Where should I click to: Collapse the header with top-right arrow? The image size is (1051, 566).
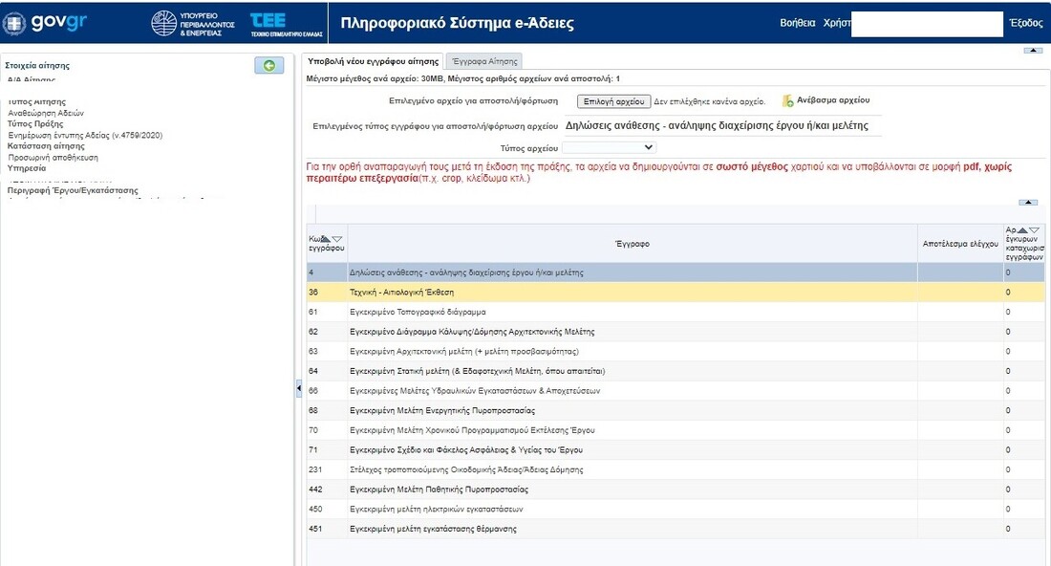(x=1033, y=50)
